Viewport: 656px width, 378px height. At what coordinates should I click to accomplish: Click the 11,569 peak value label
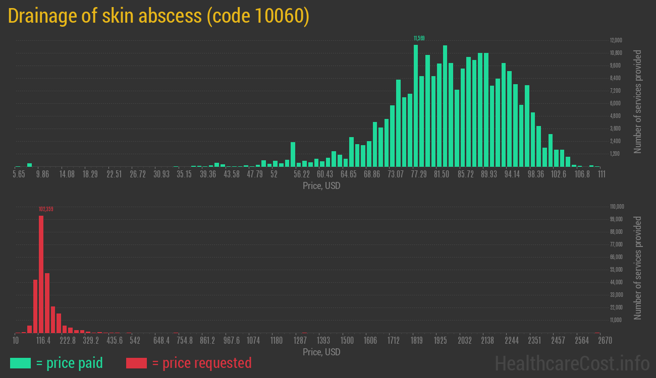pyautogui.click(x=419, y=38)
